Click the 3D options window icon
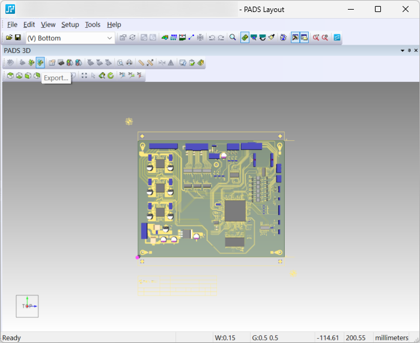Image resolution: width=420 pixels, height=343 pixels. (x=52, y=63)
